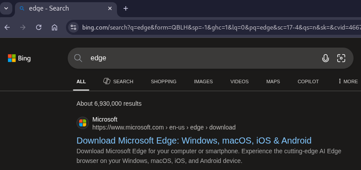Open 'Download Microsoft Edge' result link
Image resolution: width=361 pixels, height=170 pixels.
click(194, 140)
